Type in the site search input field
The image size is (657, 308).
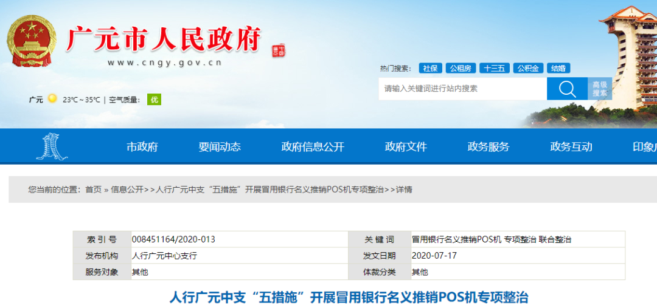[462, 89]
